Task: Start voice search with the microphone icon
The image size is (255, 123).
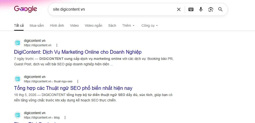Action: pos(201,10)
